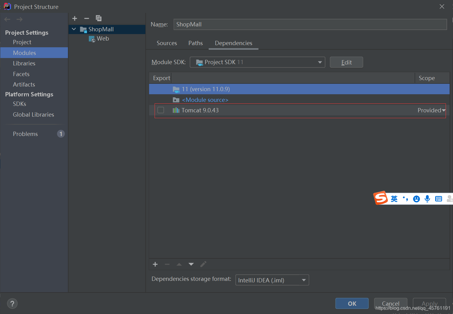Add dependency with bottom plus icon
The image size is (453, 314).
[x=155, y=264]
